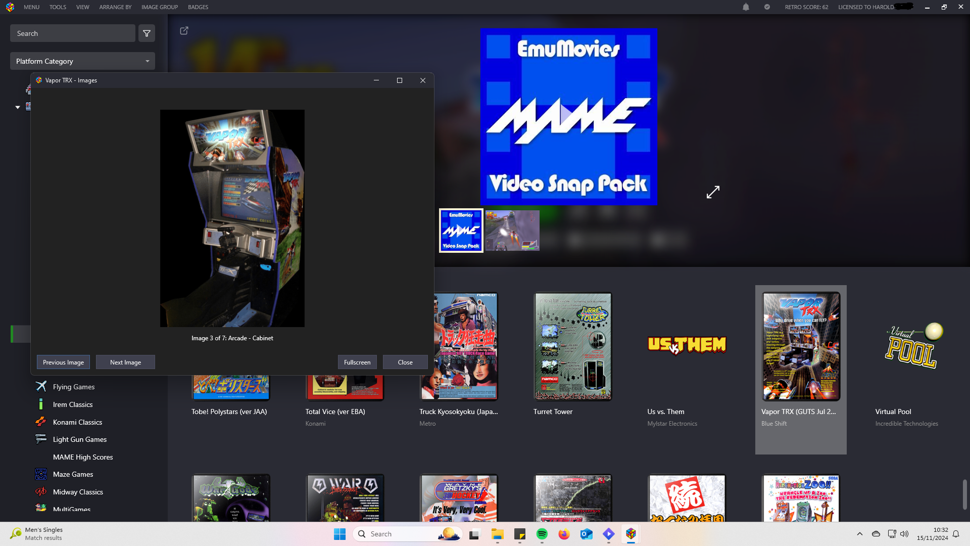The width and height of the screenshot is (970, 546).
Task: Open Outlook from taskbar
Action: coord(586,534)
